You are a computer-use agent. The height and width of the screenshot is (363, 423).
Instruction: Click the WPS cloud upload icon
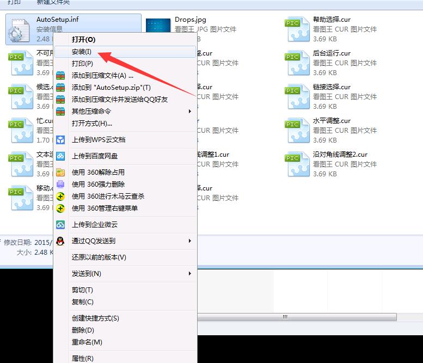pos(61,140)
